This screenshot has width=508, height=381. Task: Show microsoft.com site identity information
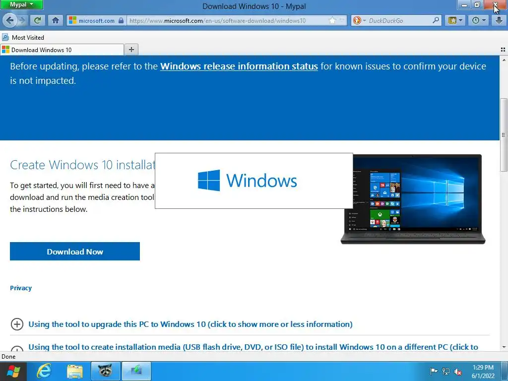click(96, 20)
